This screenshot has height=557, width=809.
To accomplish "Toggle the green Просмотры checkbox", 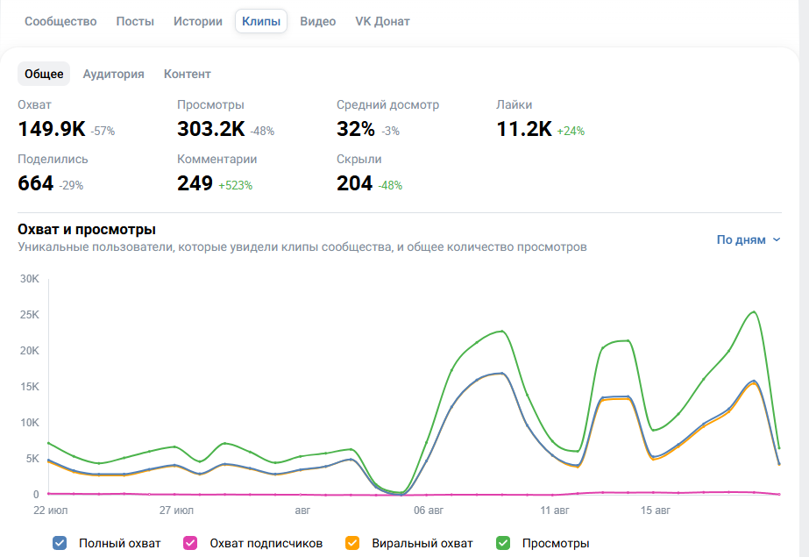I will [x=503, y=543].
